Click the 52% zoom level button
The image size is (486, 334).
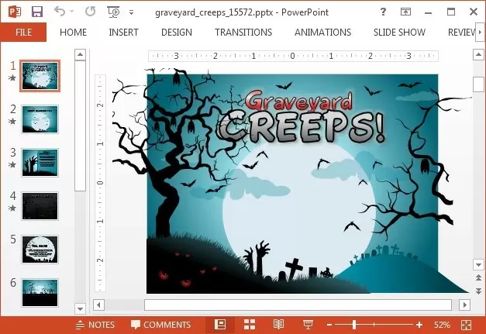441,325
